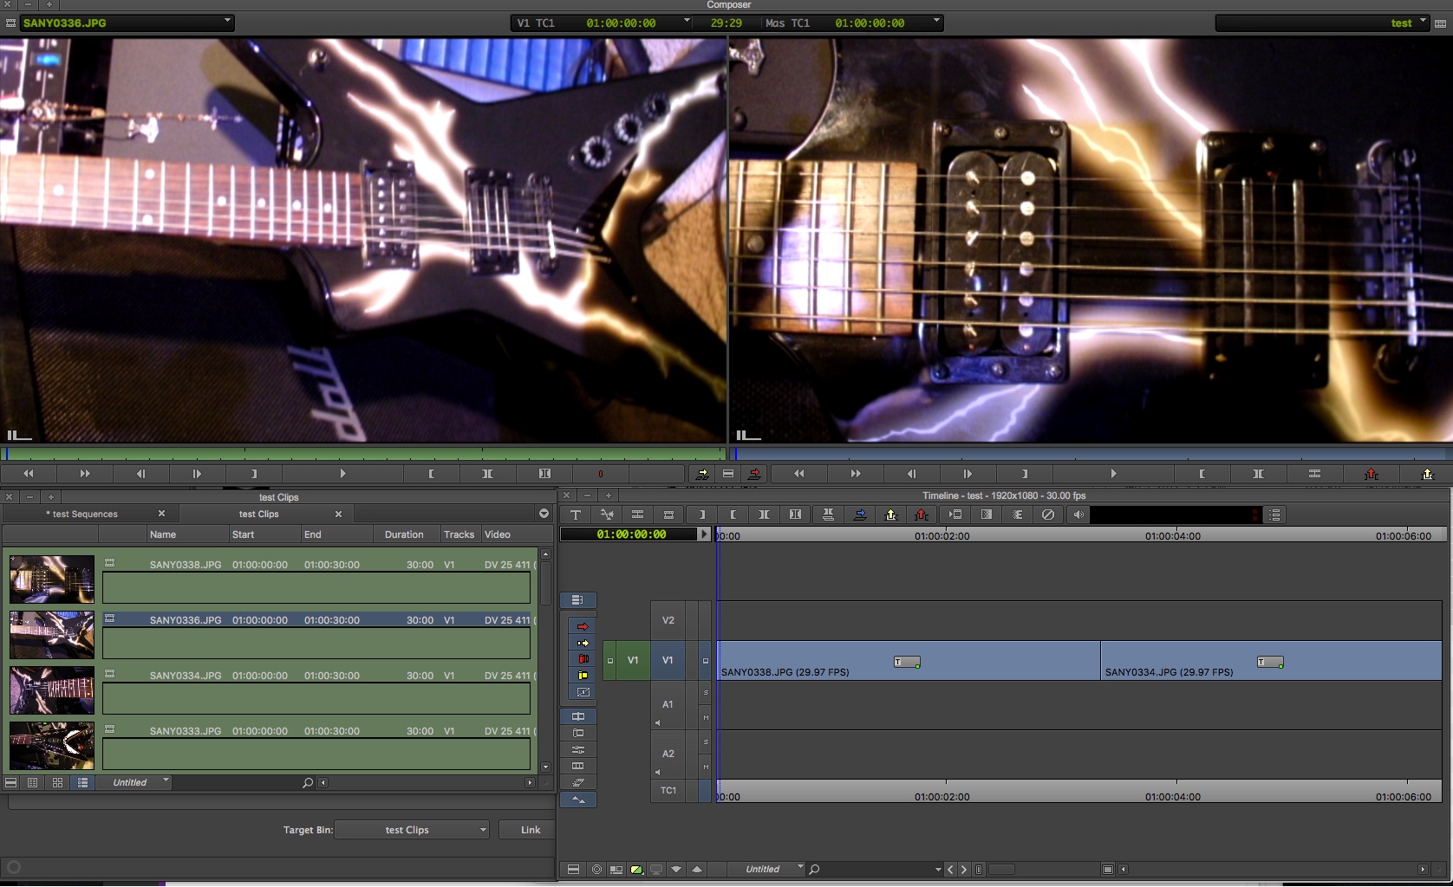Viewport: 1453px width, 887px height.
Task: Click Tracks column header in bin
Action: pos(459,534)
